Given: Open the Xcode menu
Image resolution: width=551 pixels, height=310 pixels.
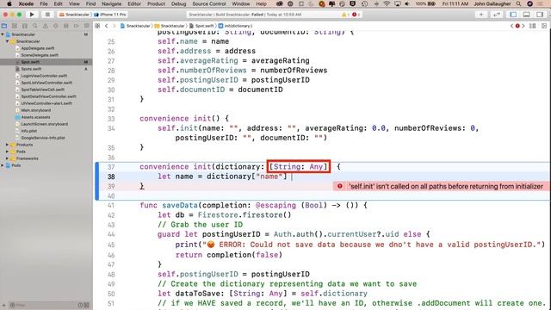Looking at the screenshot, I should 26,3.
